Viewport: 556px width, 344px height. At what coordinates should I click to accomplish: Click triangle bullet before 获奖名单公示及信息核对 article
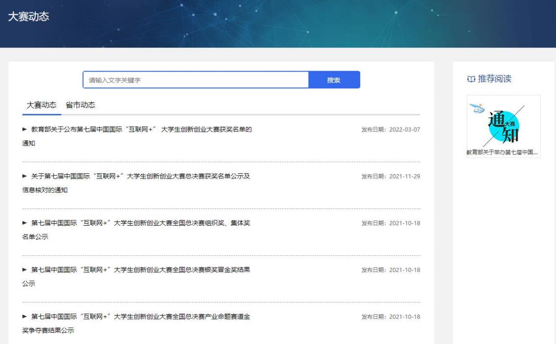click(25, 177)
